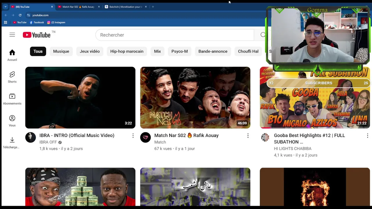This screenshot has width=372, height=209.
Task: Click the browser back arrow
Action: point(6,15)
